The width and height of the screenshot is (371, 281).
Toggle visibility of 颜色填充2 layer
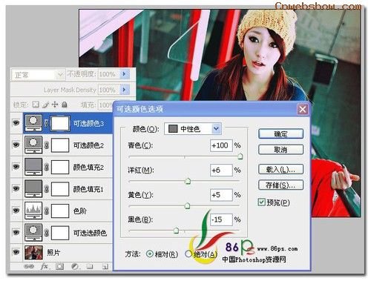16,167
